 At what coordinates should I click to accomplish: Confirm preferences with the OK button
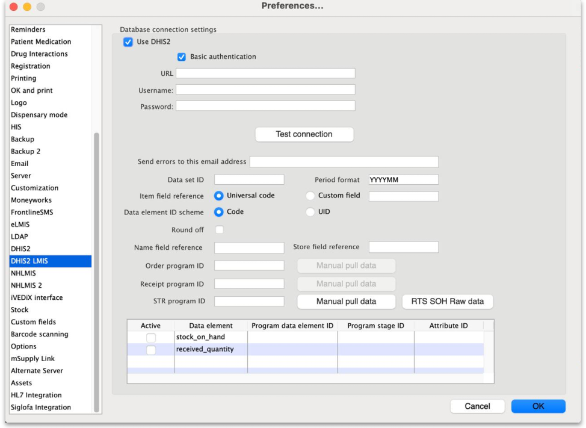click(538, 406)
